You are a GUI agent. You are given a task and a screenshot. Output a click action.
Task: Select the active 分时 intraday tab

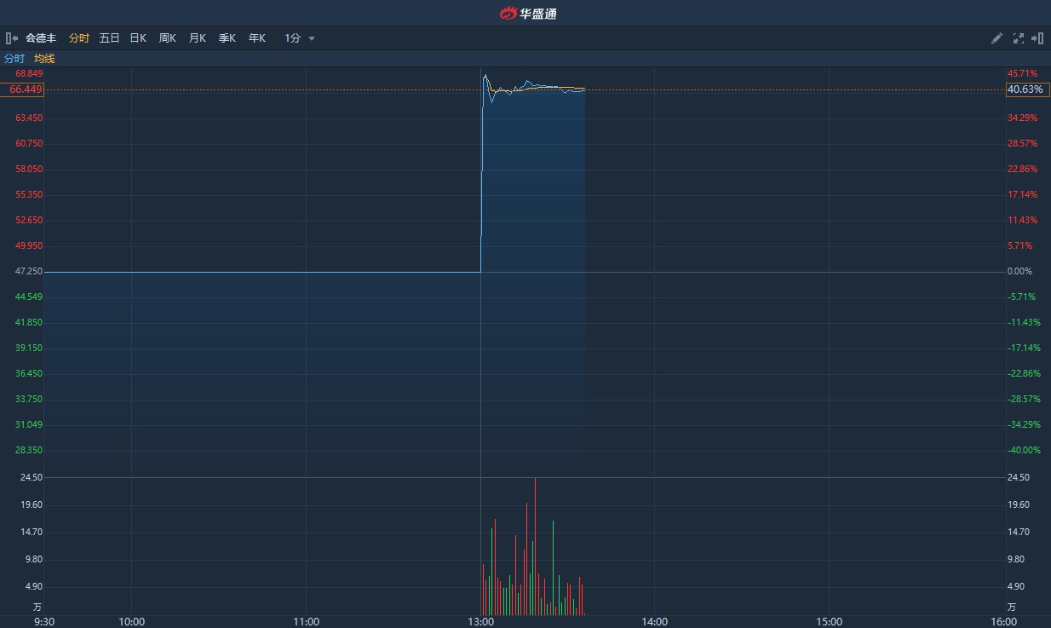tap(79, 38)
